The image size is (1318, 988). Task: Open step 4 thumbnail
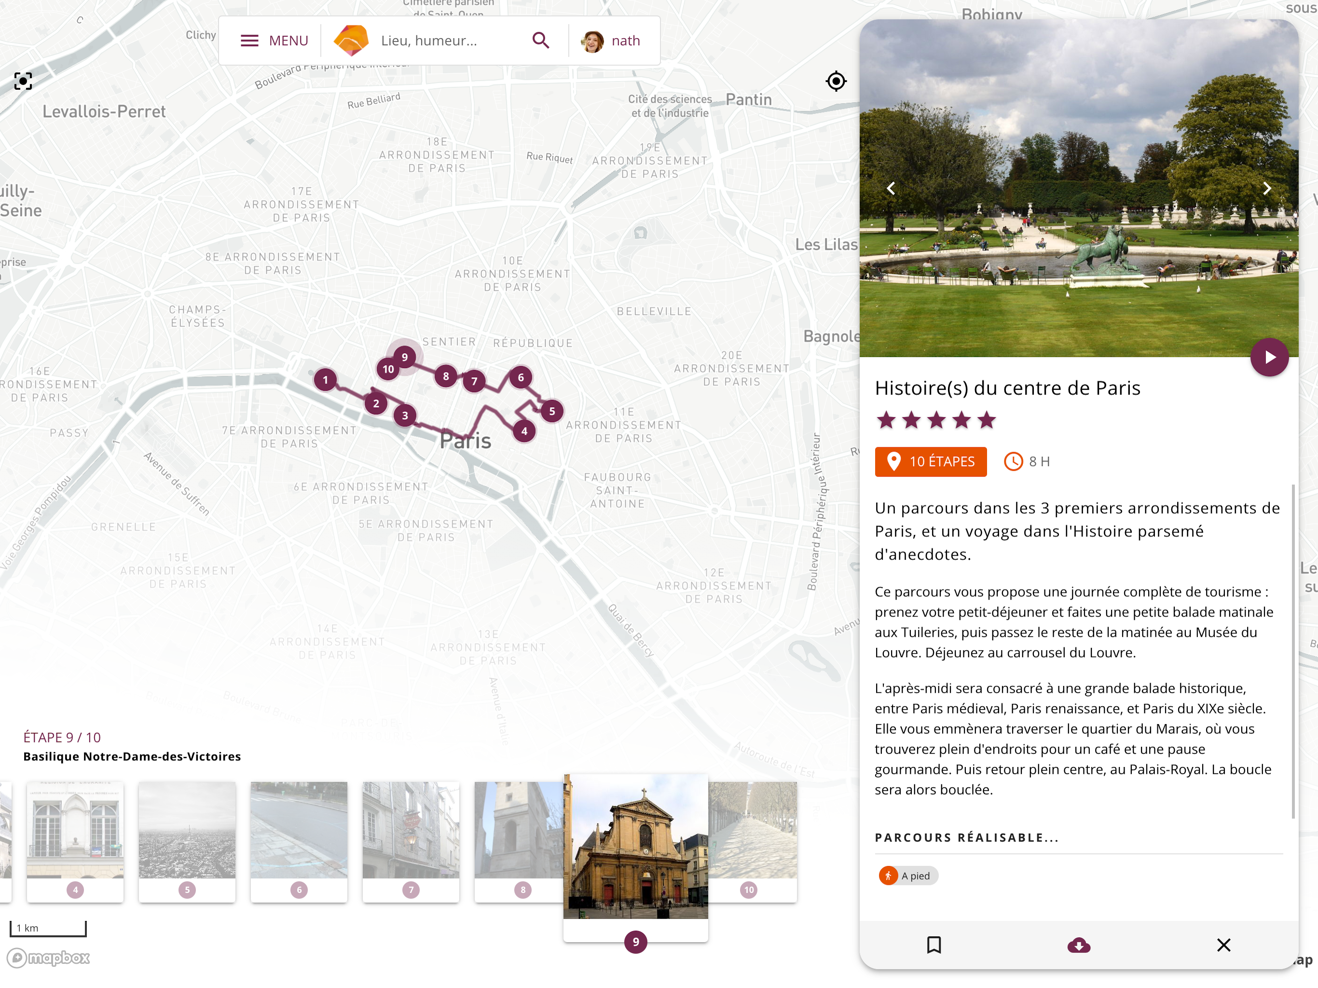pos(75,834)
